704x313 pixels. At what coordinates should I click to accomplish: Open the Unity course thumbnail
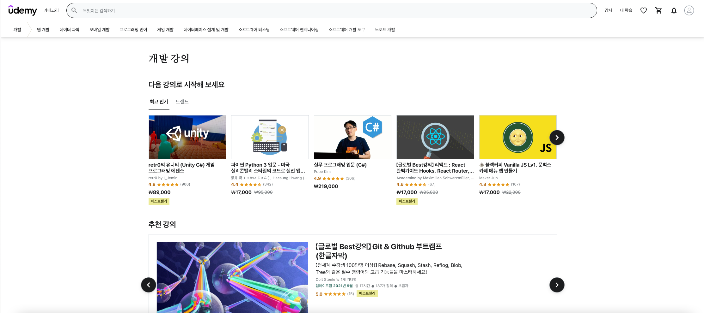187,137
